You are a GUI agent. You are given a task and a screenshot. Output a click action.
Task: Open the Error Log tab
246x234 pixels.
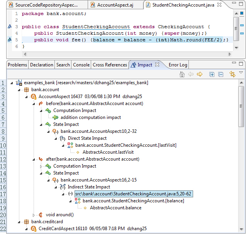[178, 65]
